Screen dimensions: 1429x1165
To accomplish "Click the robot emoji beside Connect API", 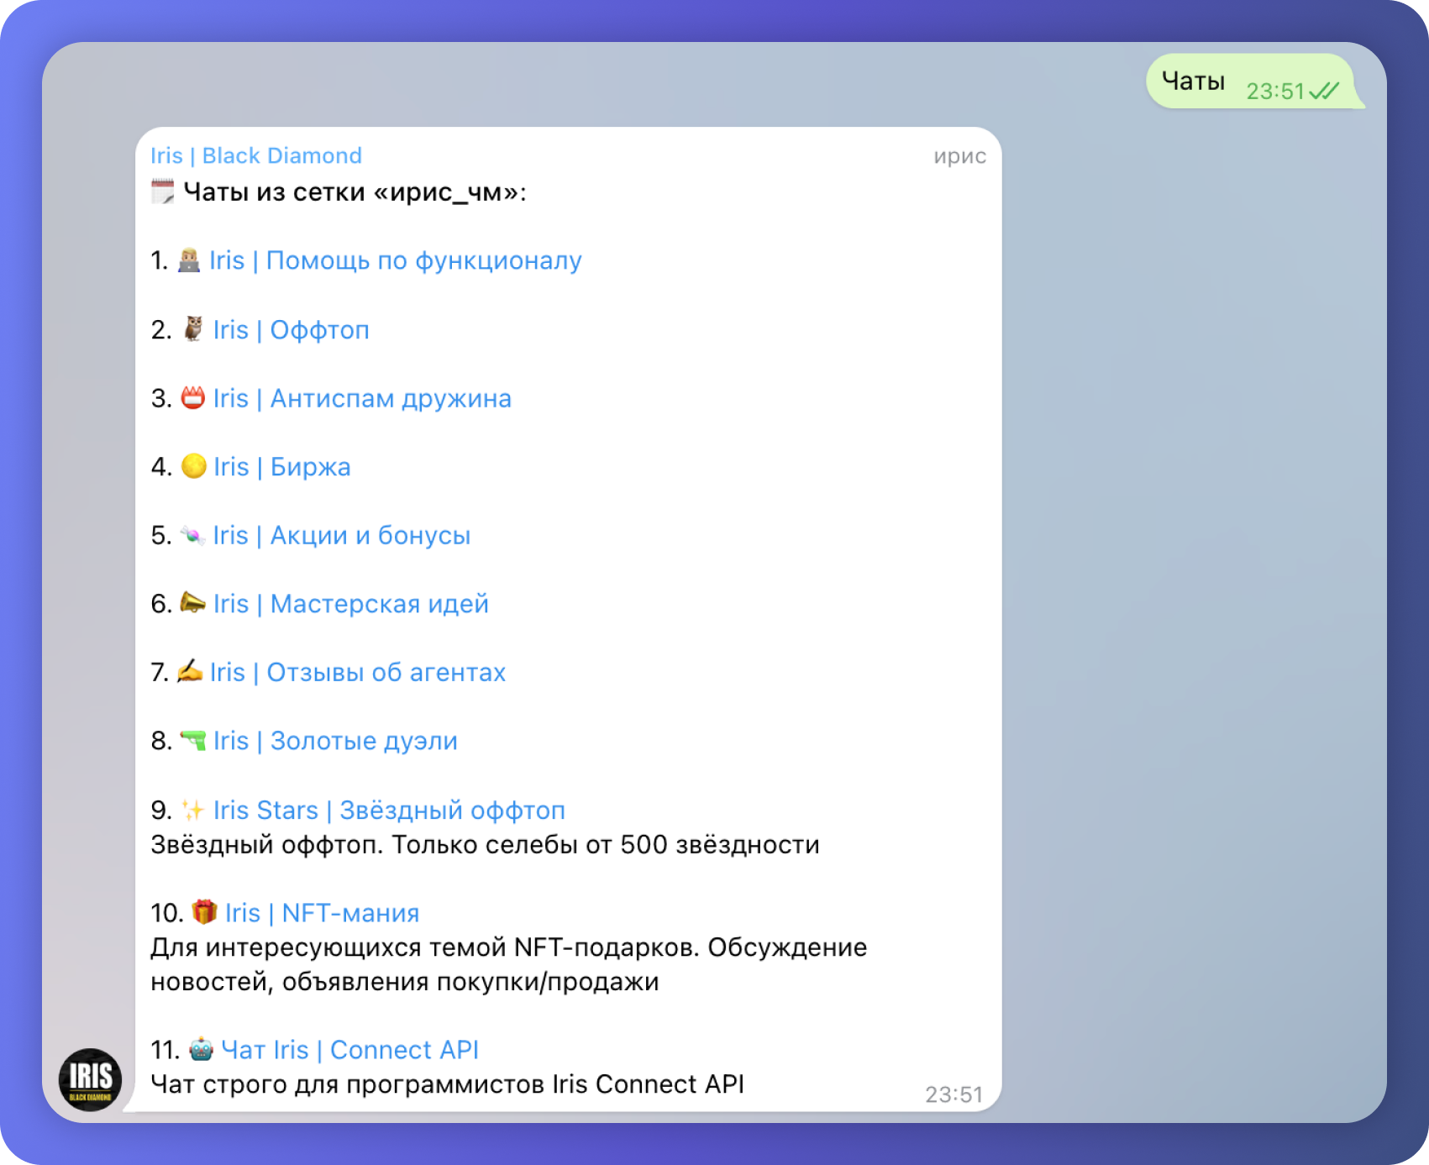I will pyautogui.click(x=202, y=1048).
